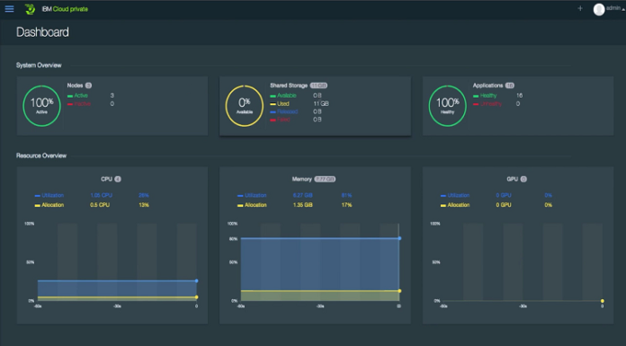The image size is (626, 346).
Task: Click the Healthy applications value 16
Action: pyautogui.click(x=519, y=96)
